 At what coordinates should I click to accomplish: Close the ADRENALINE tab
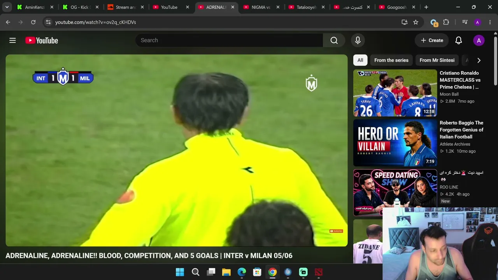[x=233, y=7]
